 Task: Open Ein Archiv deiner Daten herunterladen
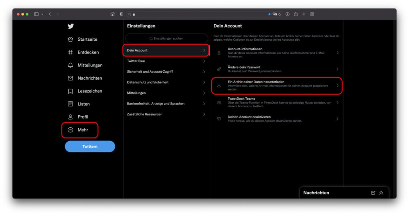pos(276,85)
